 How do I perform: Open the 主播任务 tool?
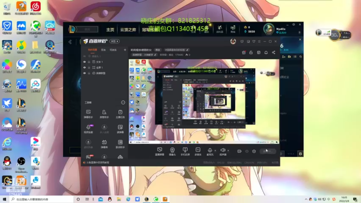click(120, 114)
